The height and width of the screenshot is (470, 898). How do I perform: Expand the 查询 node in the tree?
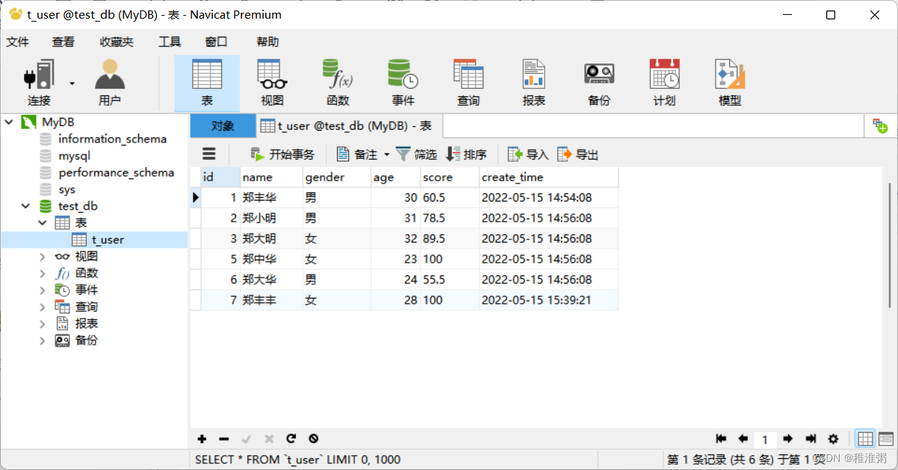(x=43, y=307)
